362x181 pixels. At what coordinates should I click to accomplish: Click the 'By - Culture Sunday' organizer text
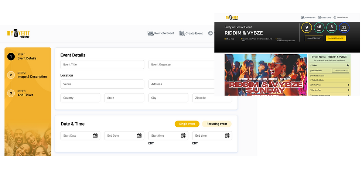click(x=329, y=60)
